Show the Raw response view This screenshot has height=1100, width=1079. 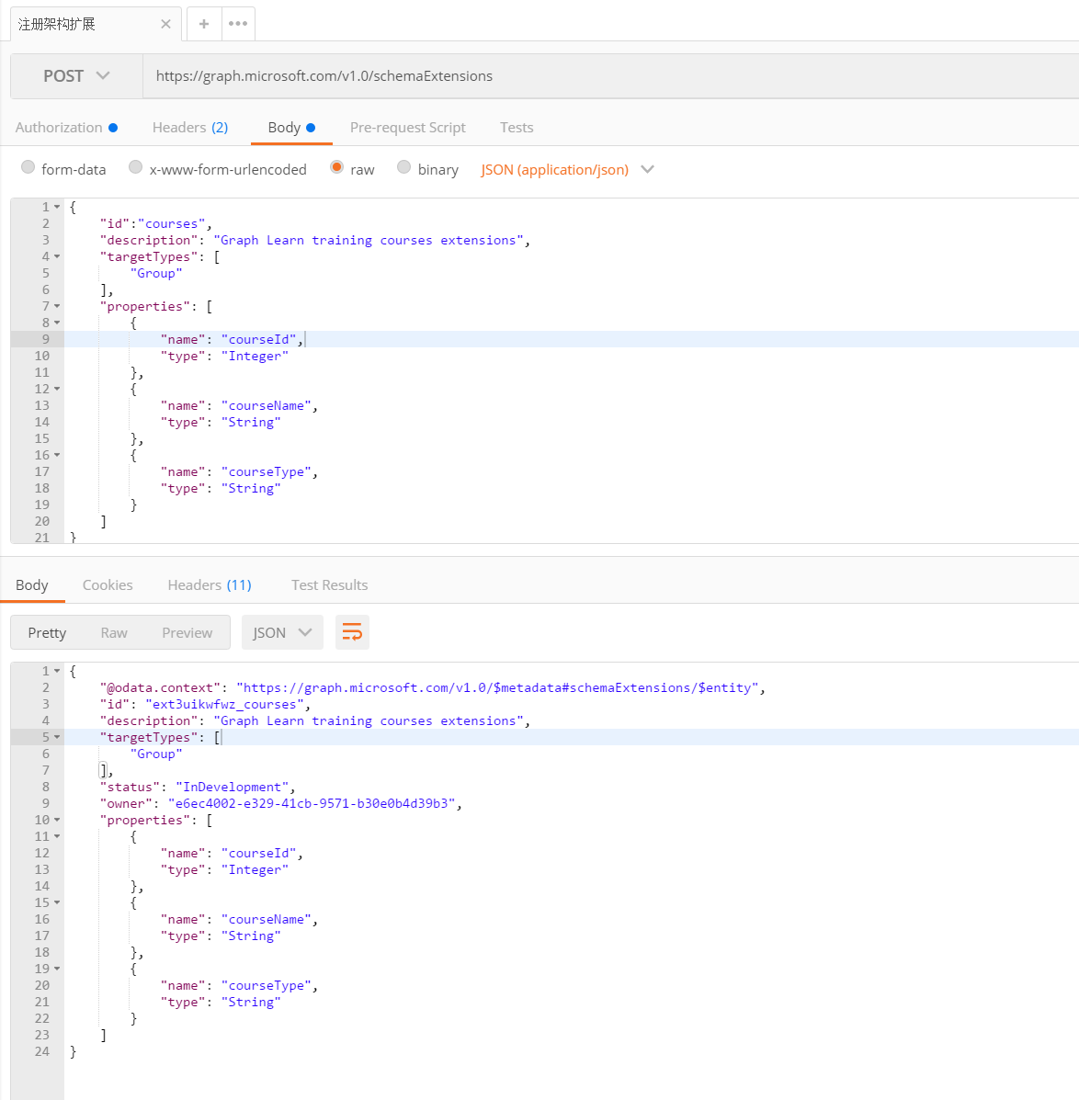point(114,632)
